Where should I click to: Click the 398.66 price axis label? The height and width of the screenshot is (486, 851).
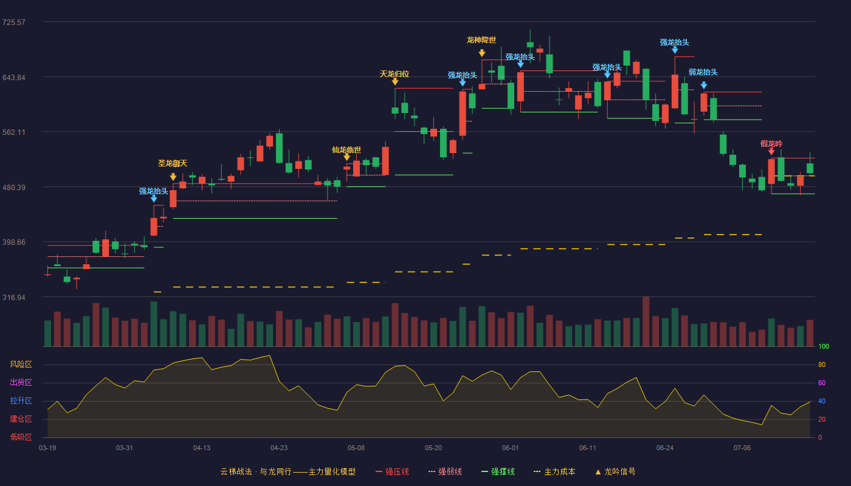[x=14, y=242]
